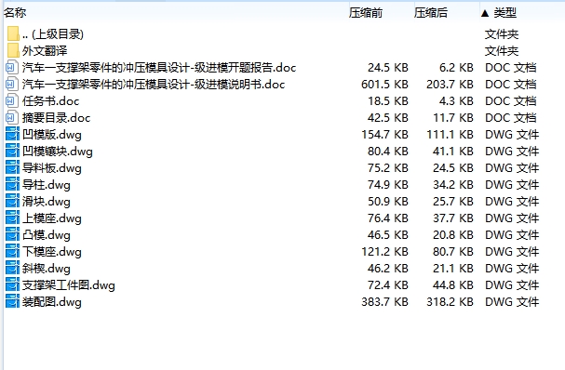Click the 42.5 KB size value

click(x=388, y=117)
